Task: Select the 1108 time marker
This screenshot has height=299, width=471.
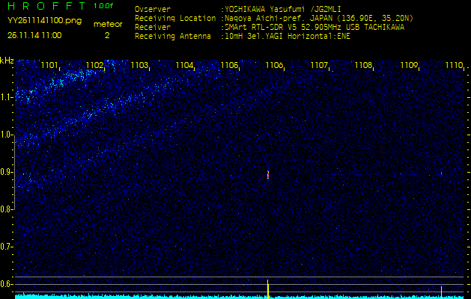Action: click(x=364, y=66)
